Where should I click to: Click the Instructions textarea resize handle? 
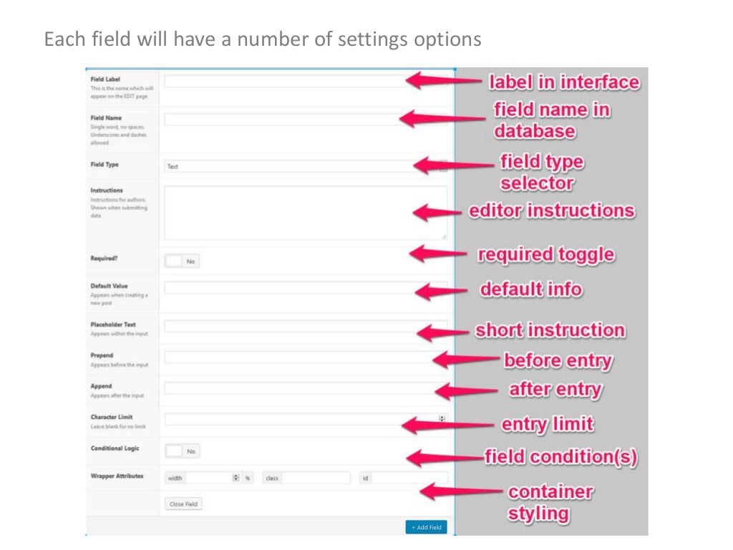click(x=444, y=236)
